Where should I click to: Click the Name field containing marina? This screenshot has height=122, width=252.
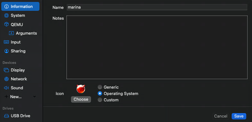157,7
